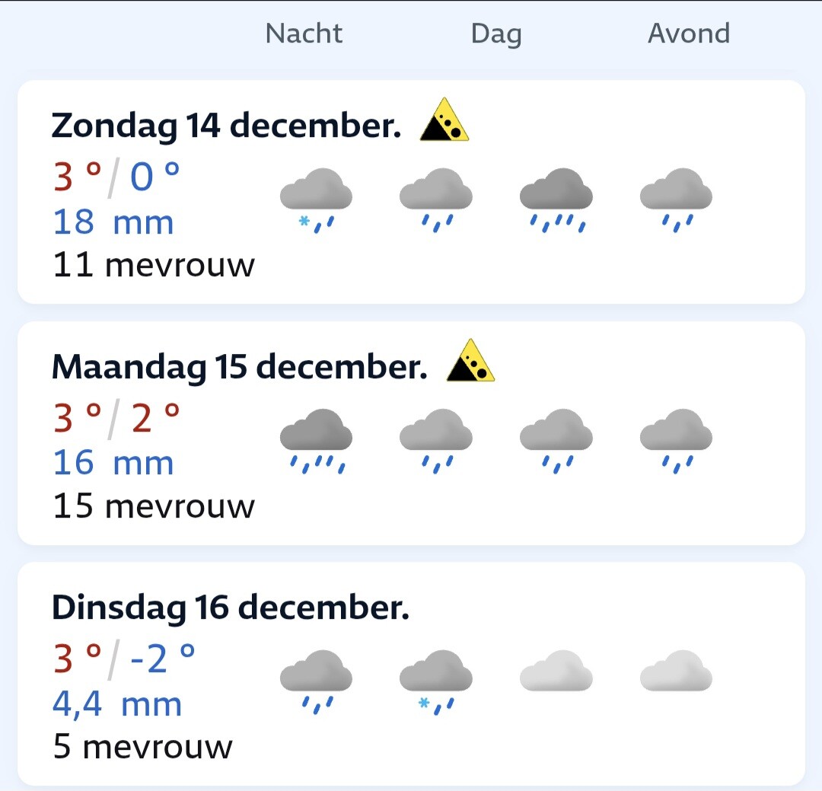Click Tuesday's 4,4 mm precipitation value

click(x=117, y=704)
